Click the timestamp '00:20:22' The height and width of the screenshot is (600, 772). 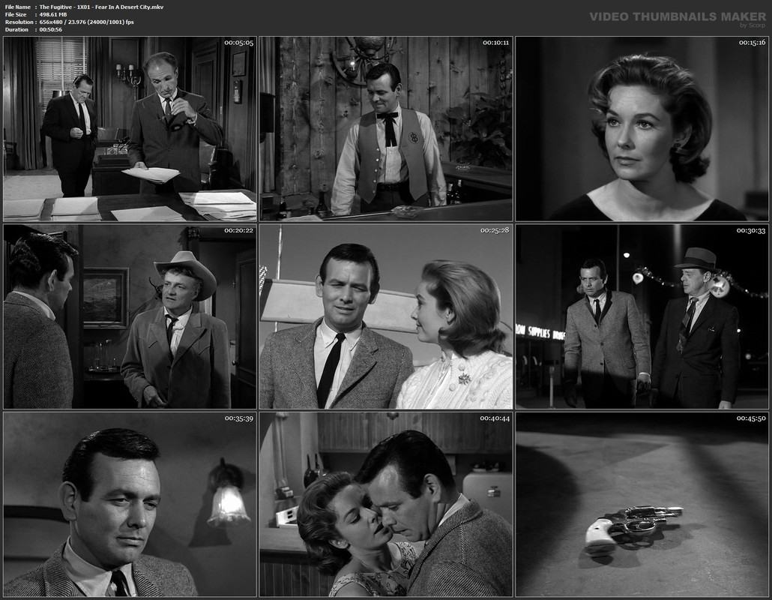pos(239,230)
